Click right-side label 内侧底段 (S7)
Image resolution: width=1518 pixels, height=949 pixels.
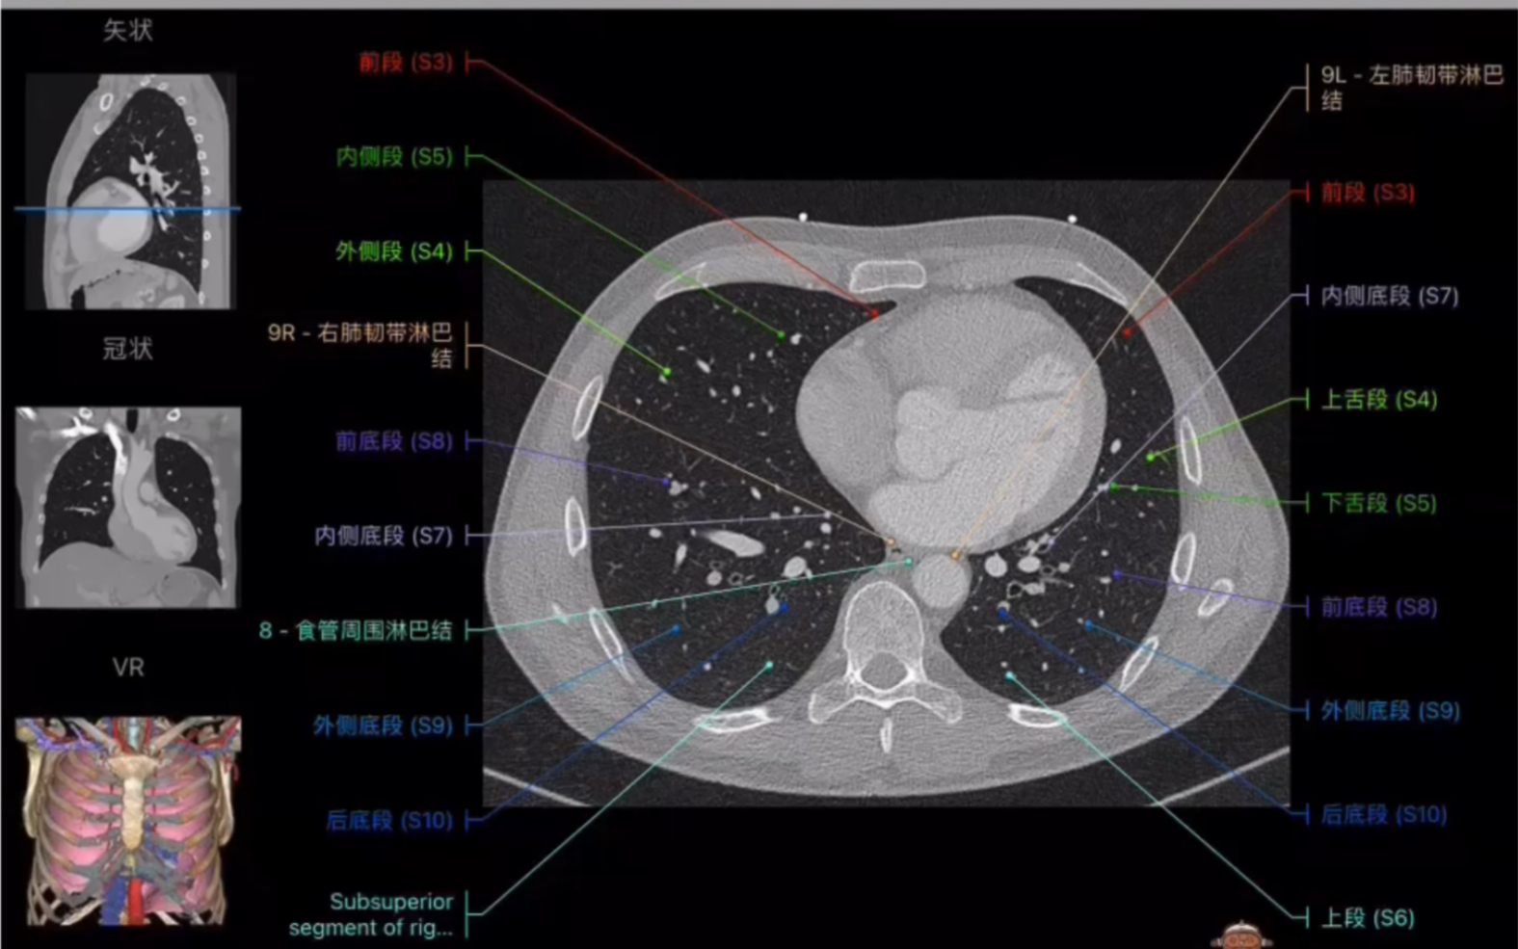[1390, 296]
